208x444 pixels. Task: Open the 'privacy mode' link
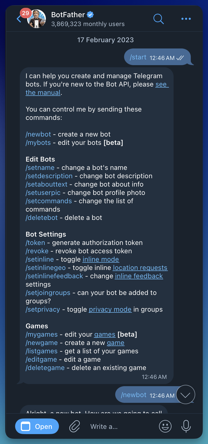110,309
